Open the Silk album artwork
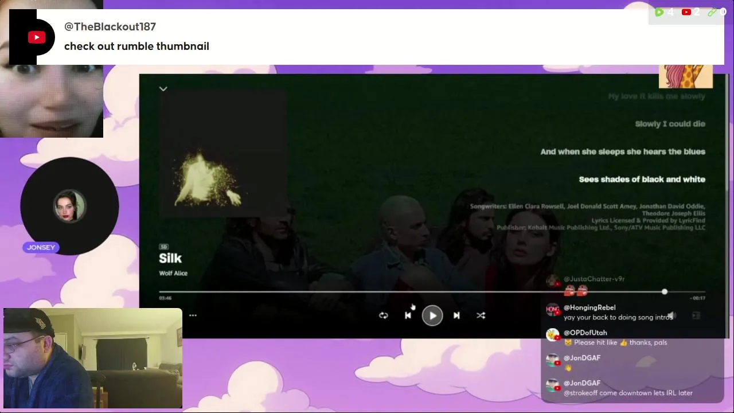This screenshot has width=734, height=413. [x=222, y=154]
